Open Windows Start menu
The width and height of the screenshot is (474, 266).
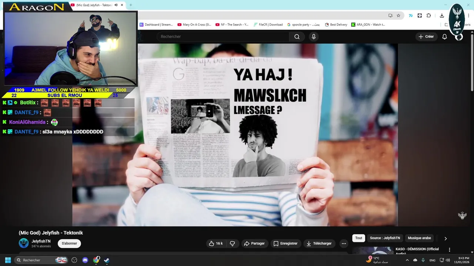pos(8,260)
